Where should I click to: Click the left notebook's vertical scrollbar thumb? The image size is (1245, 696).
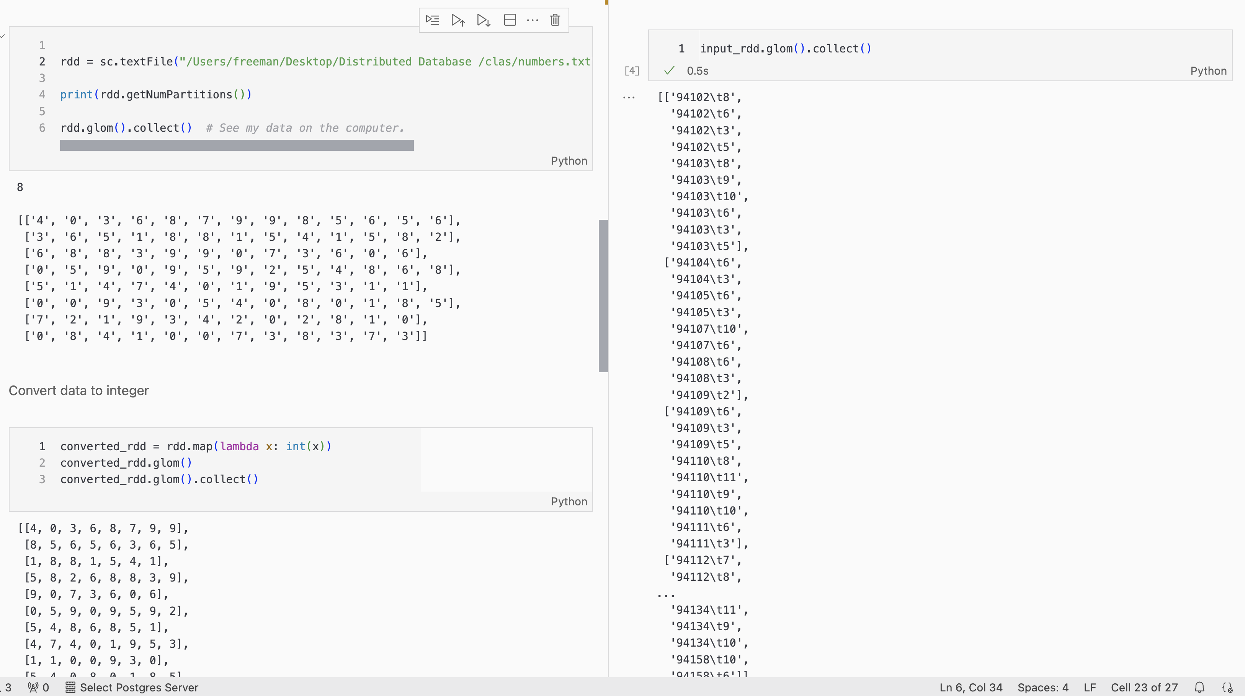point(603,295)
